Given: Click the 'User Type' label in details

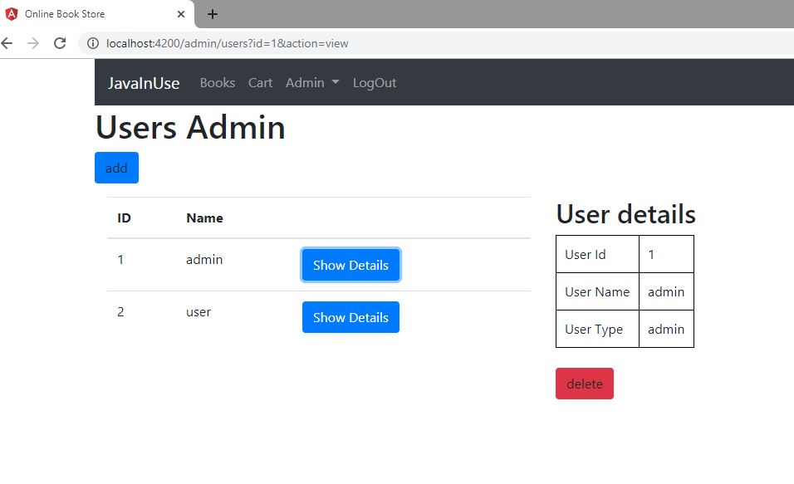Looking at the screenshot, I should click(x=594, y=330).
